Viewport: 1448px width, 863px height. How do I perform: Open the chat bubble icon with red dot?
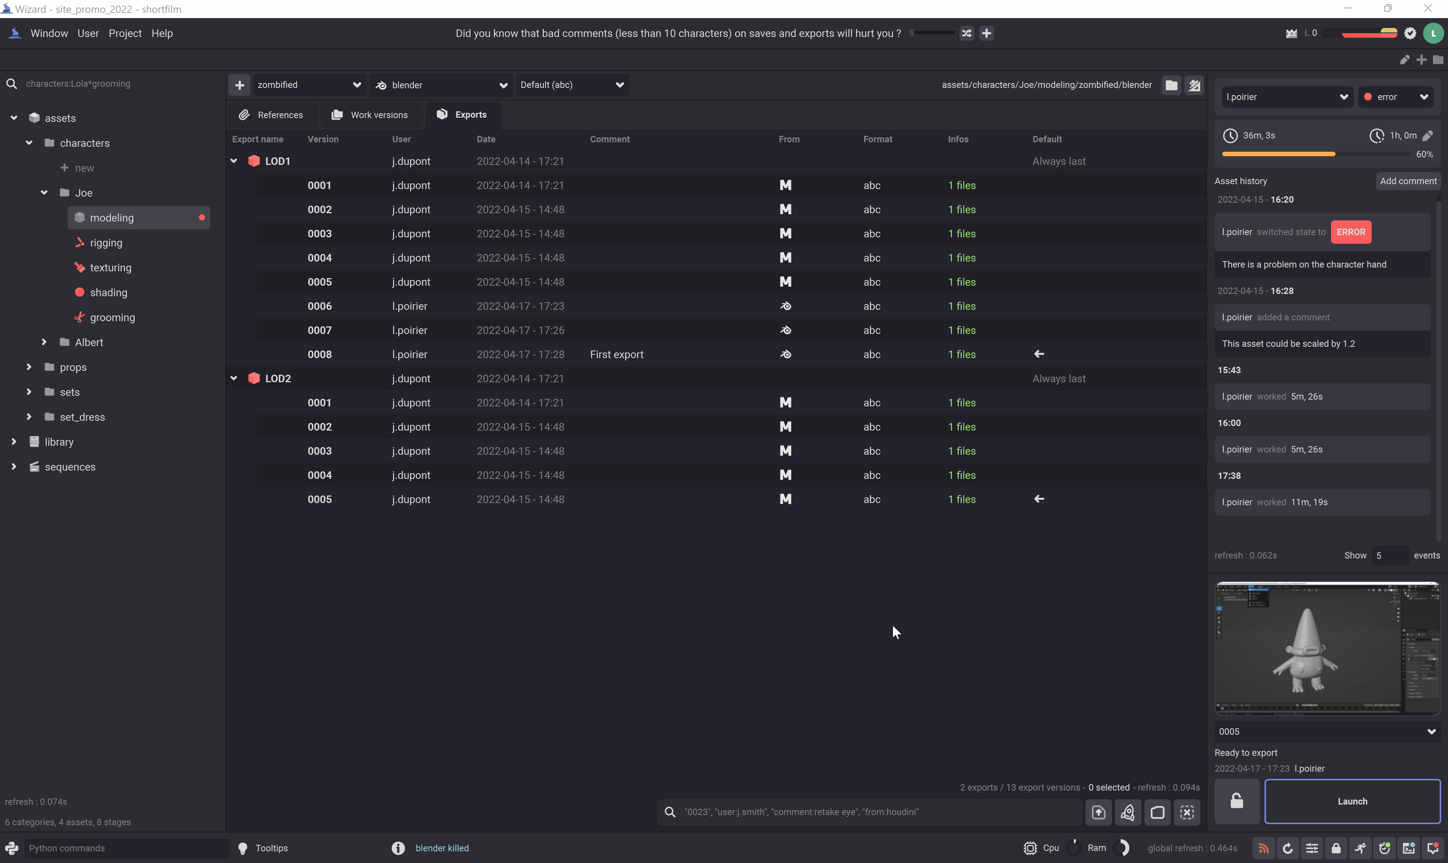tap(1433, 848)
